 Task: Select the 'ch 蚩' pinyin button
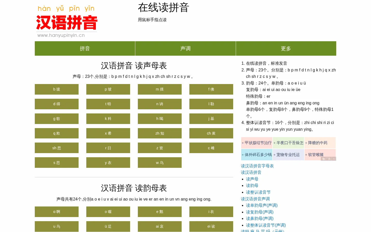(x=211, y=133)
